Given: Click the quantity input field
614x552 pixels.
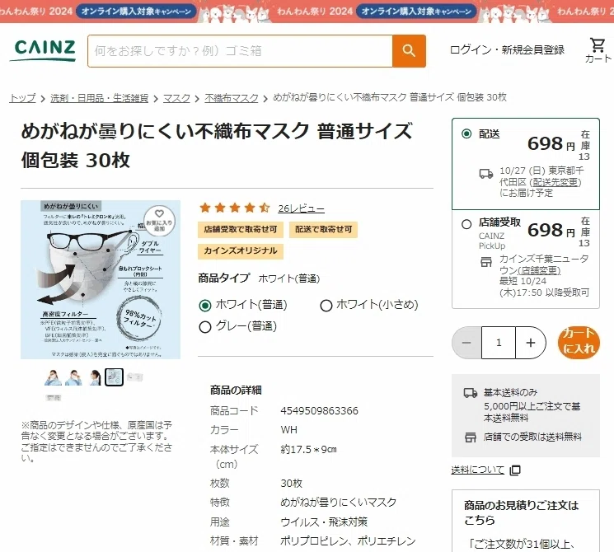Looking at the screenshot, I should [x=499, y=343].
